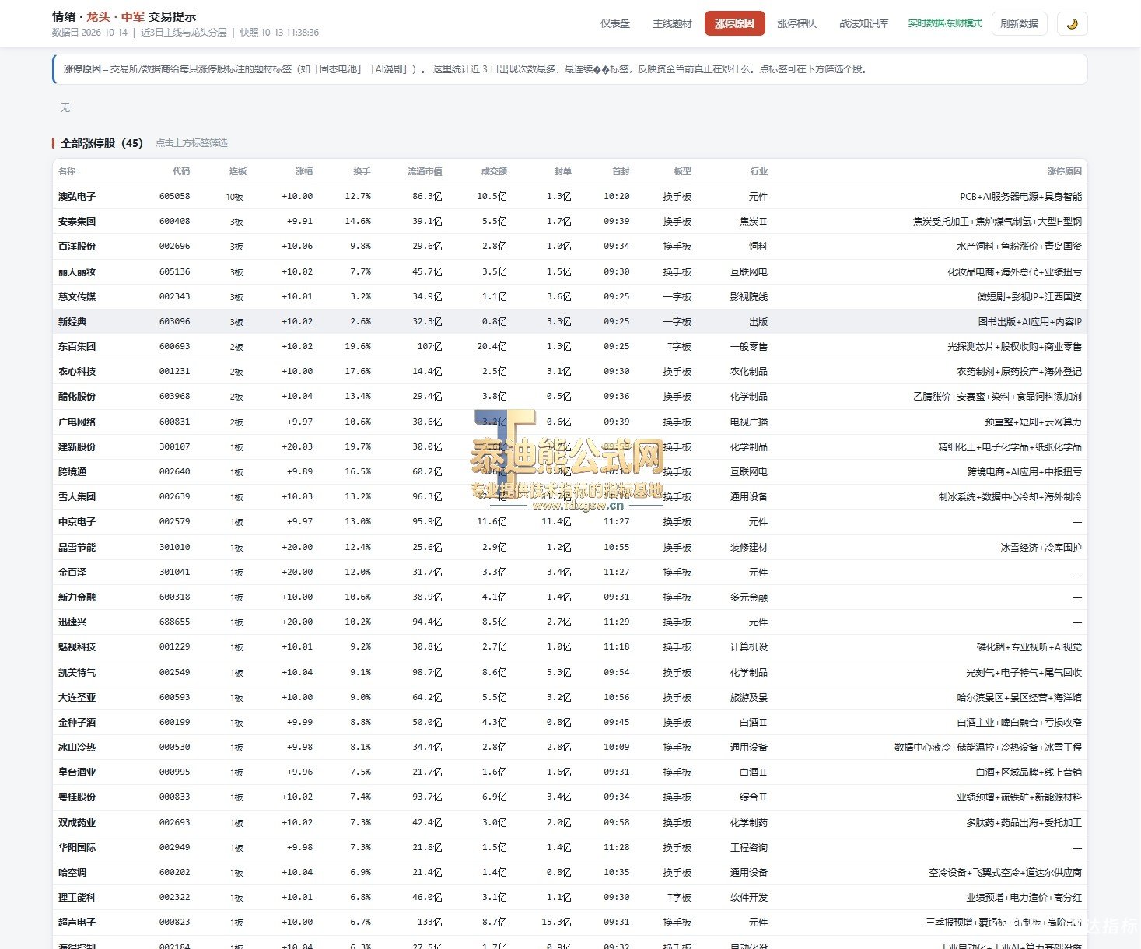
Task: Click the 涨停原因 column header
Action: click(1064, 171)
